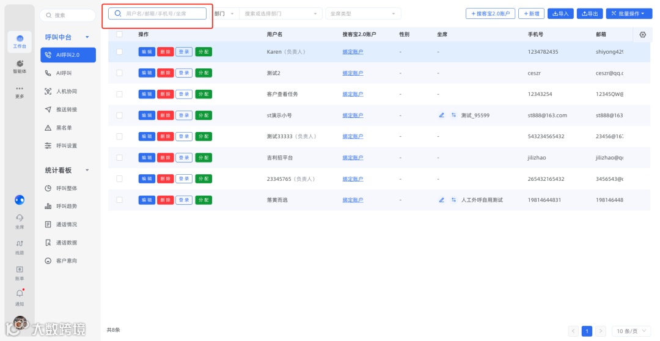Image resolution: width=660 pixels, height=341 pixels.
Task: Click 绑定账户 link for 落黄而逝
Action: tap(353, 200)
